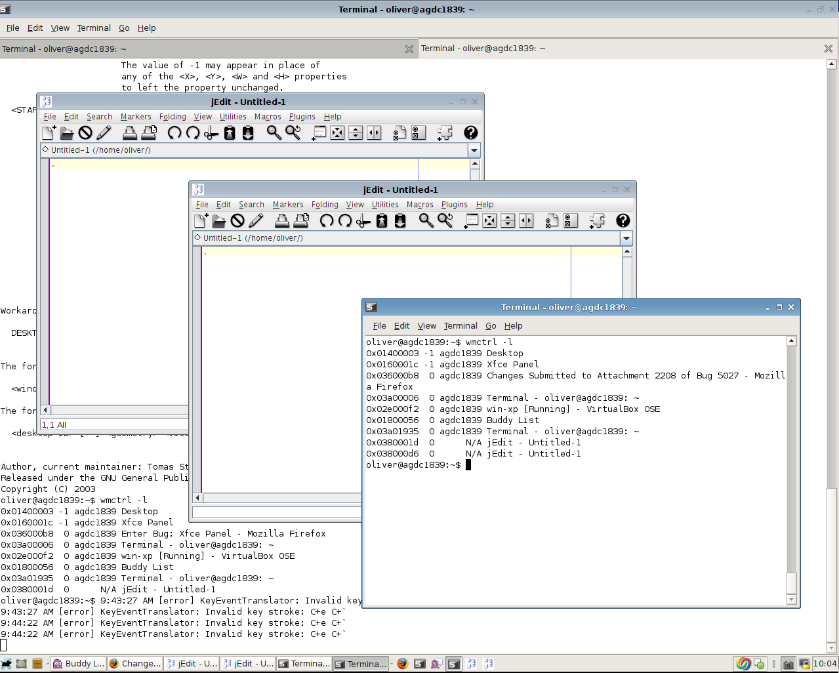Click Open File folder icon in frontmost jEdit

click(x=219, y=221)
